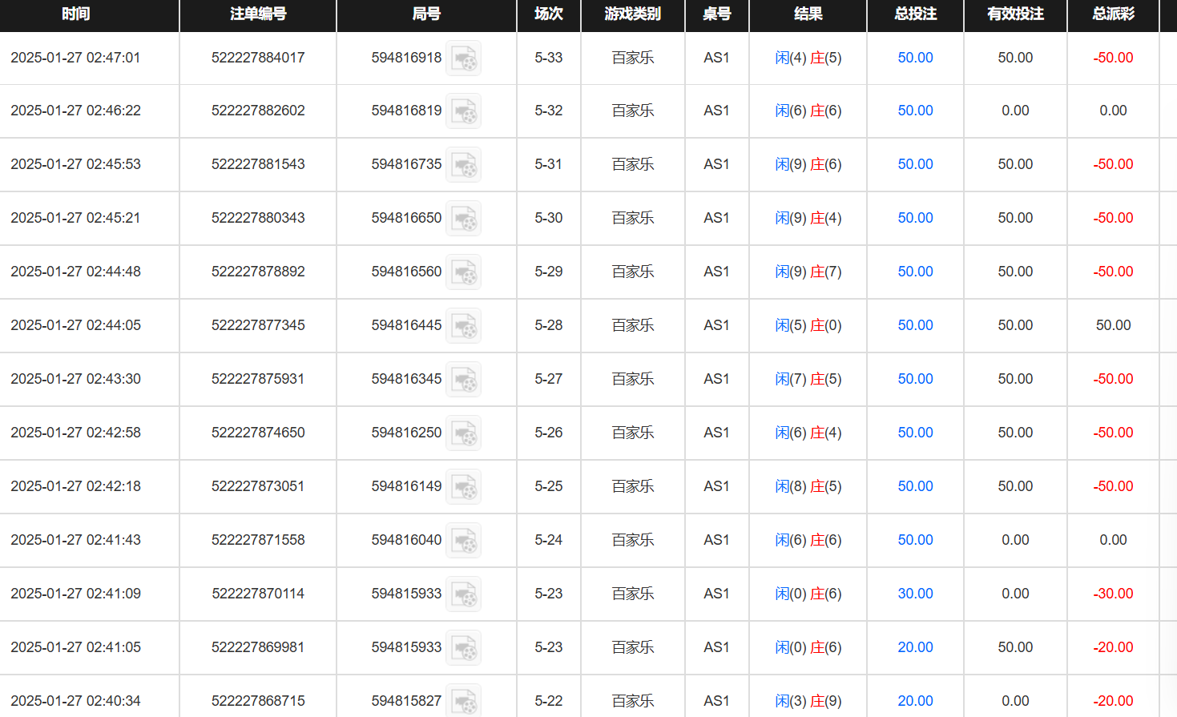
Task: Click the 20.00 bet in 02:41:05 row
Action: point(915,647)
